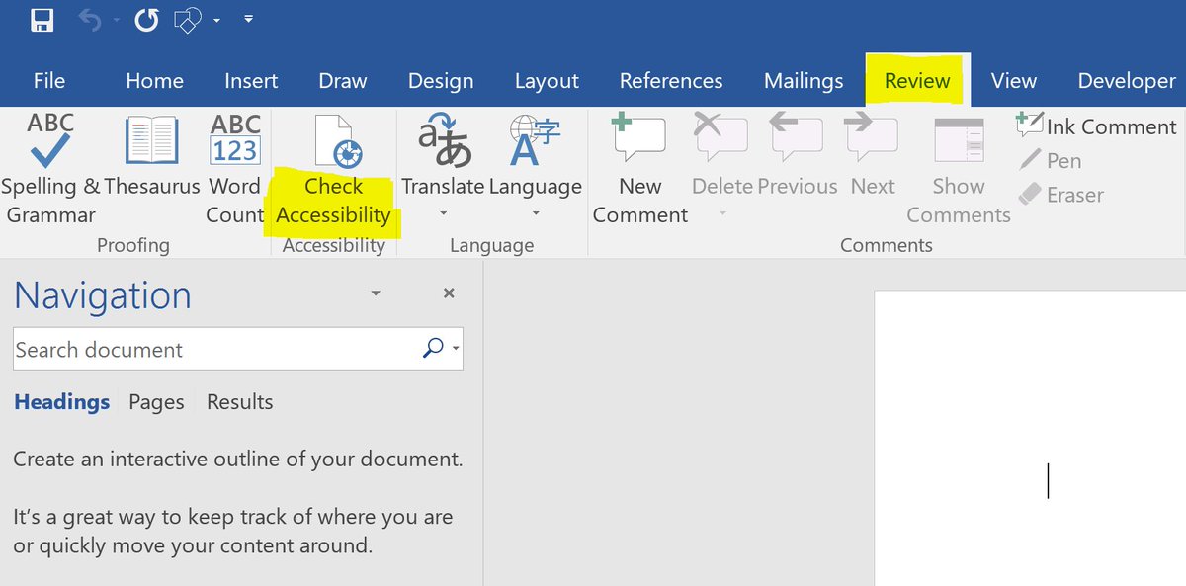This screenshot has width=1186, height=586.
Task: Open the Developer ribbon tab
Action: click(x=1127, y=81)
